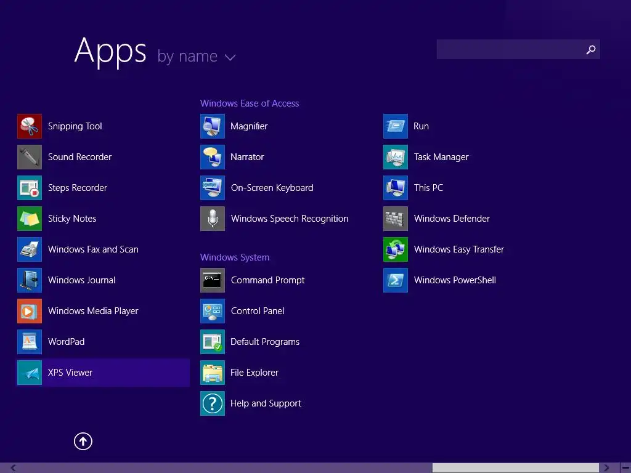Image resolution: width=631 pixels, height=473 pixels.
Task: Click the 'Control Panel' label
Action: pos(258,311)
